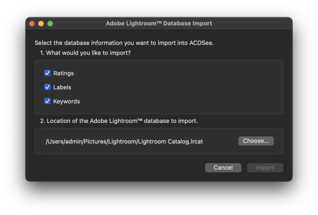
Task: Open the Choose... file browser
Action: (x=256, y=141)
